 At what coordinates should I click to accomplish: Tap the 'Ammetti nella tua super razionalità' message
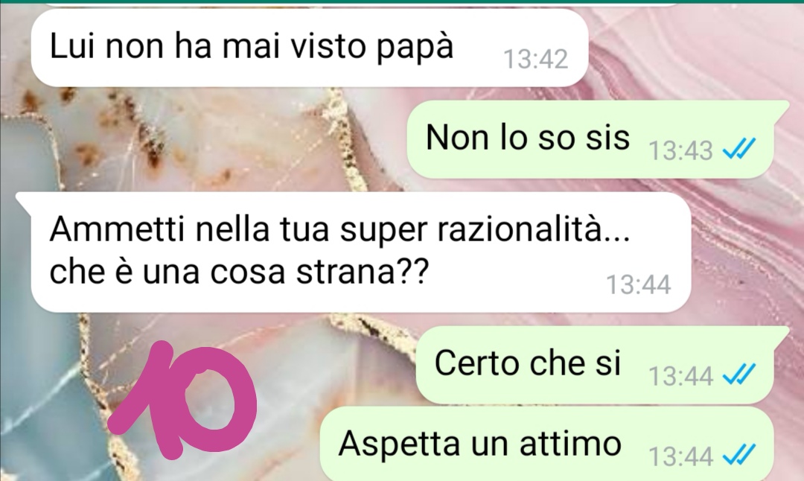pos(354,252)
